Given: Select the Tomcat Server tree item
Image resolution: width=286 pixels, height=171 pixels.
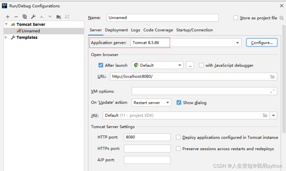Looking at the screenshot, I should point(44,24).
